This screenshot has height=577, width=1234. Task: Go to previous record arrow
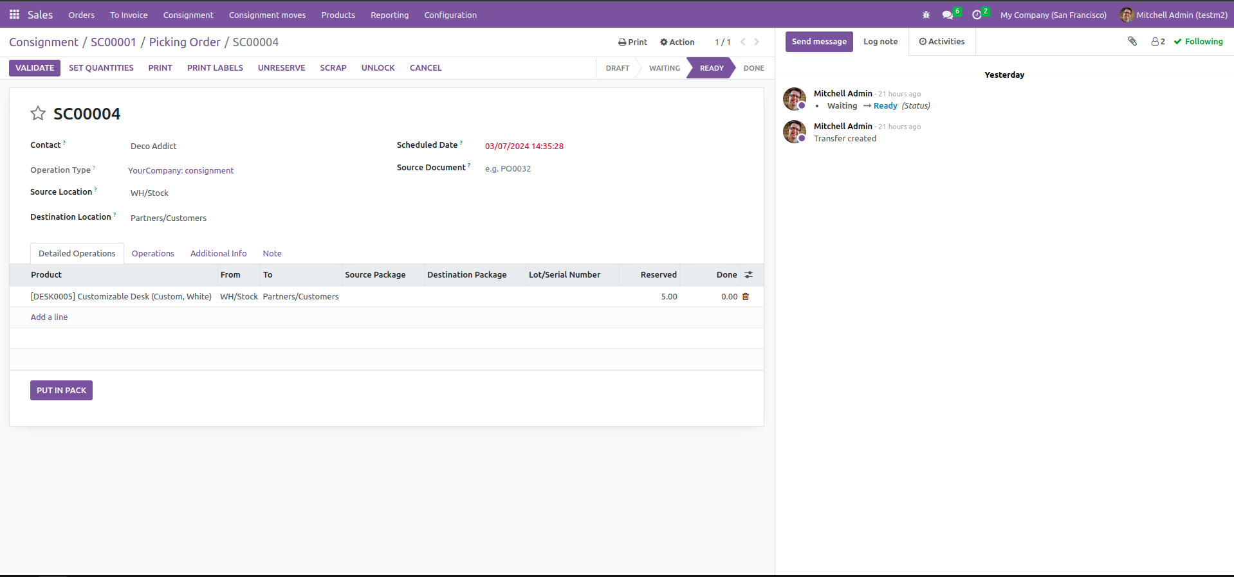[x=743, y=42]
